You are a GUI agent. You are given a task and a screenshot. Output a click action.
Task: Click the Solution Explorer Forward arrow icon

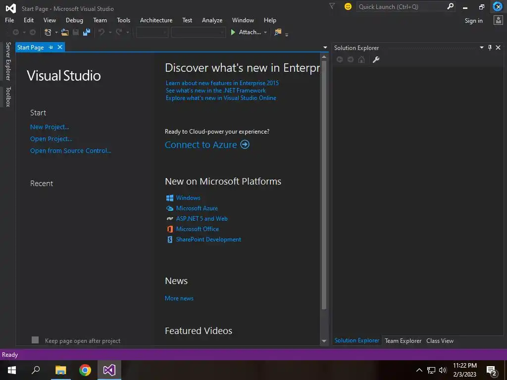(351, 59)
